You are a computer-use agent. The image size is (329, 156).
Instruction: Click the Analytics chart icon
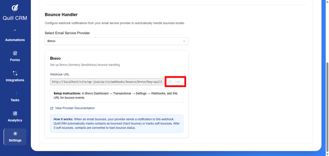point(15,114)
